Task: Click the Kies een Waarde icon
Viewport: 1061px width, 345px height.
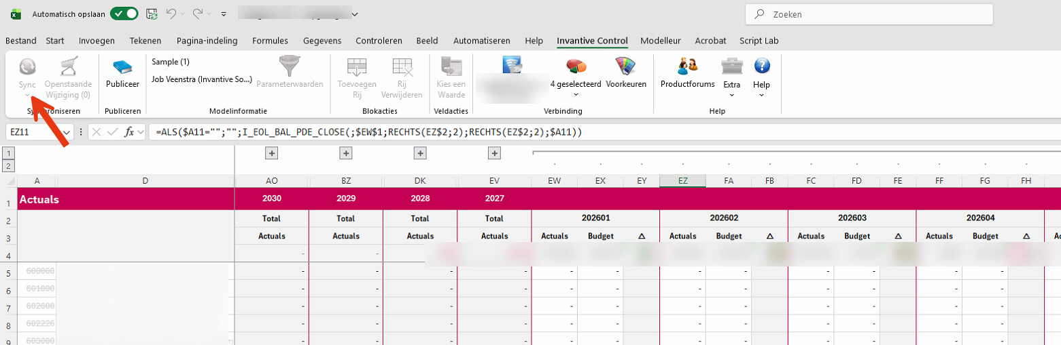Action: [x=451, y=67]
